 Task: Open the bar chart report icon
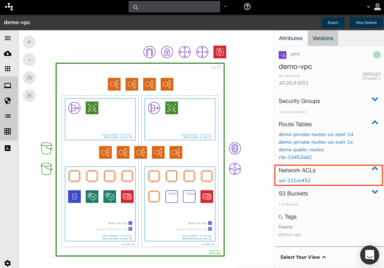[x=8, y=148]
